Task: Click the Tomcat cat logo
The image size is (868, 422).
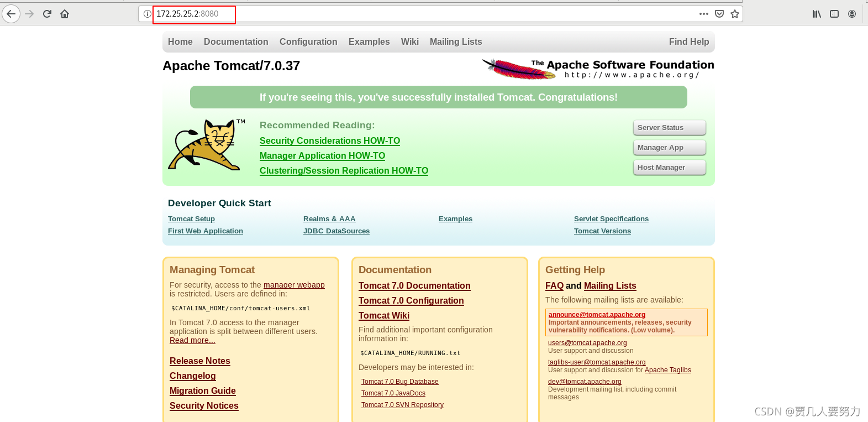Action: [x=207, y=145]
